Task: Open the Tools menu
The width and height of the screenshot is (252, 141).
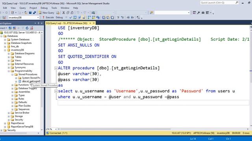Action: [x=54, y=8]
